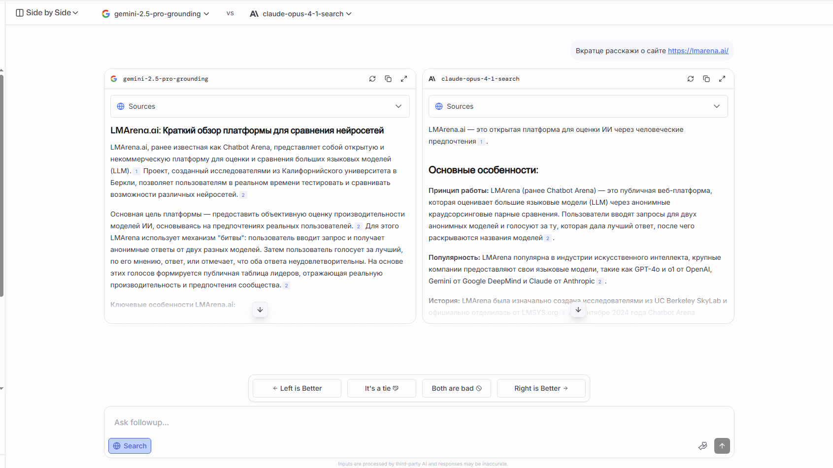Image resolution: width=833 pixels, height=468 pixels.
Task: Regenerate the claude-opus-4-1-search response
Action: 691,78
